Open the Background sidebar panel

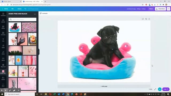(x=3, y=66)
